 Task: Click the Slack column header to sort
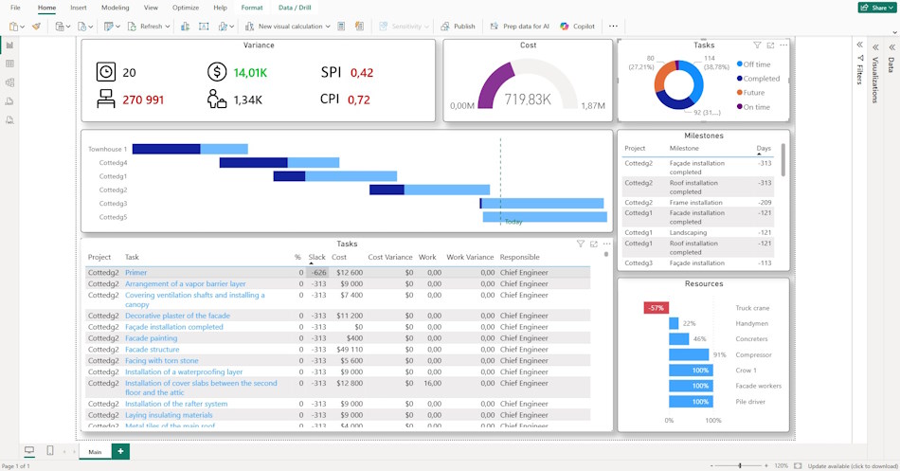pos(316,258)
